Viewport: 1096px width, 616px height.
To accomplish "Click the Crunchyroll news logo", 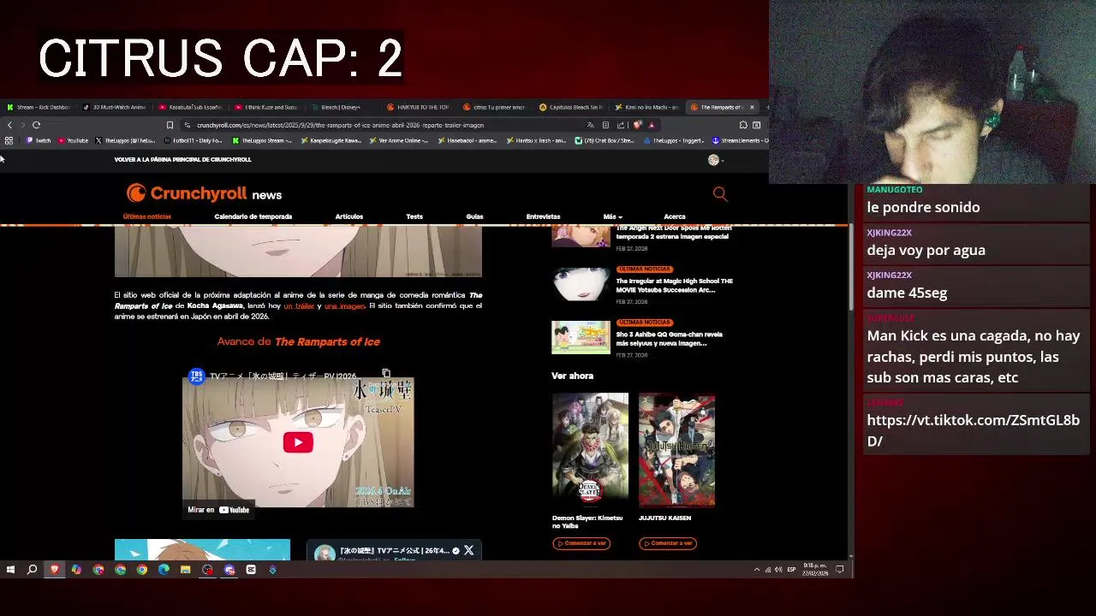I will pos(204,193).
